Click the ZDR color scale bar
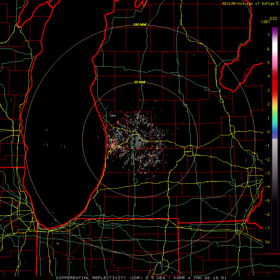 point(275,138)
